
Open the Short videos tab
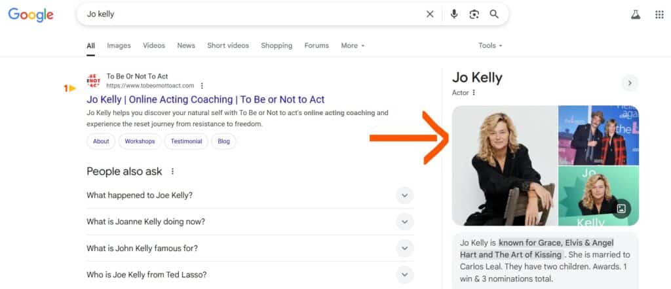[228, 45]
